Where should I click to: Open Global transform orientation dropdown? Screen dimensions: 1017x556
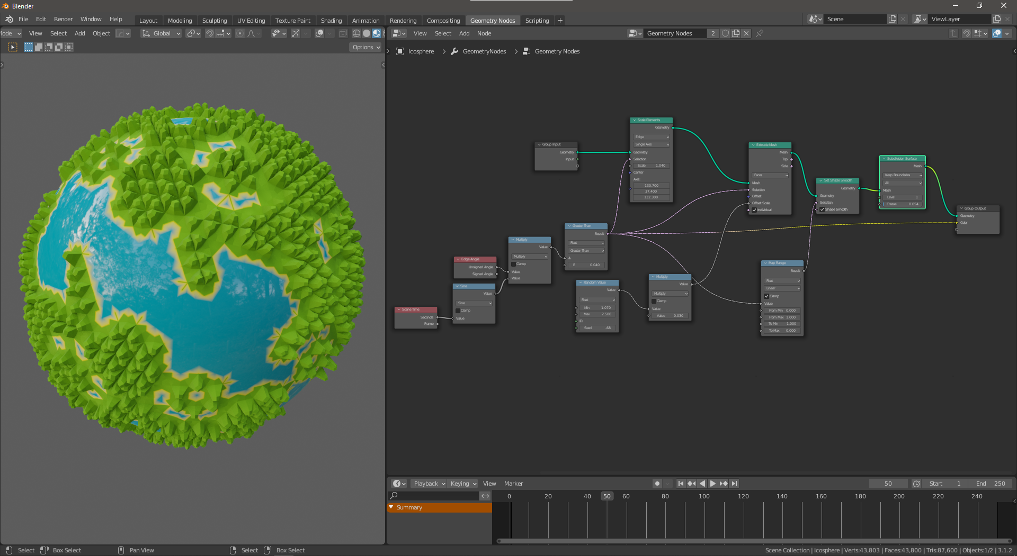pos(162,33)
